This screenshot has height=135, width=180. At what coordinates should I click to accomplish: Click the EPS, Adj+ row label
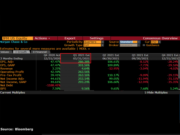7,62
